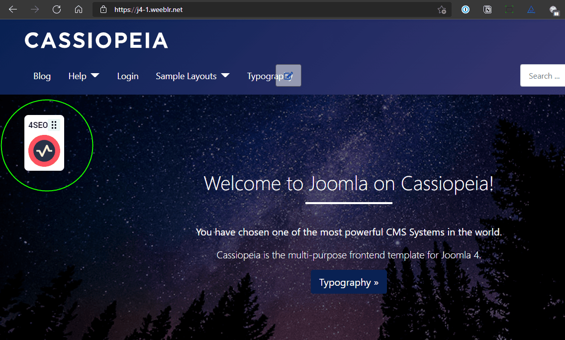
Task: Open the rightmost browser extension icon
Action: [554, 10]
